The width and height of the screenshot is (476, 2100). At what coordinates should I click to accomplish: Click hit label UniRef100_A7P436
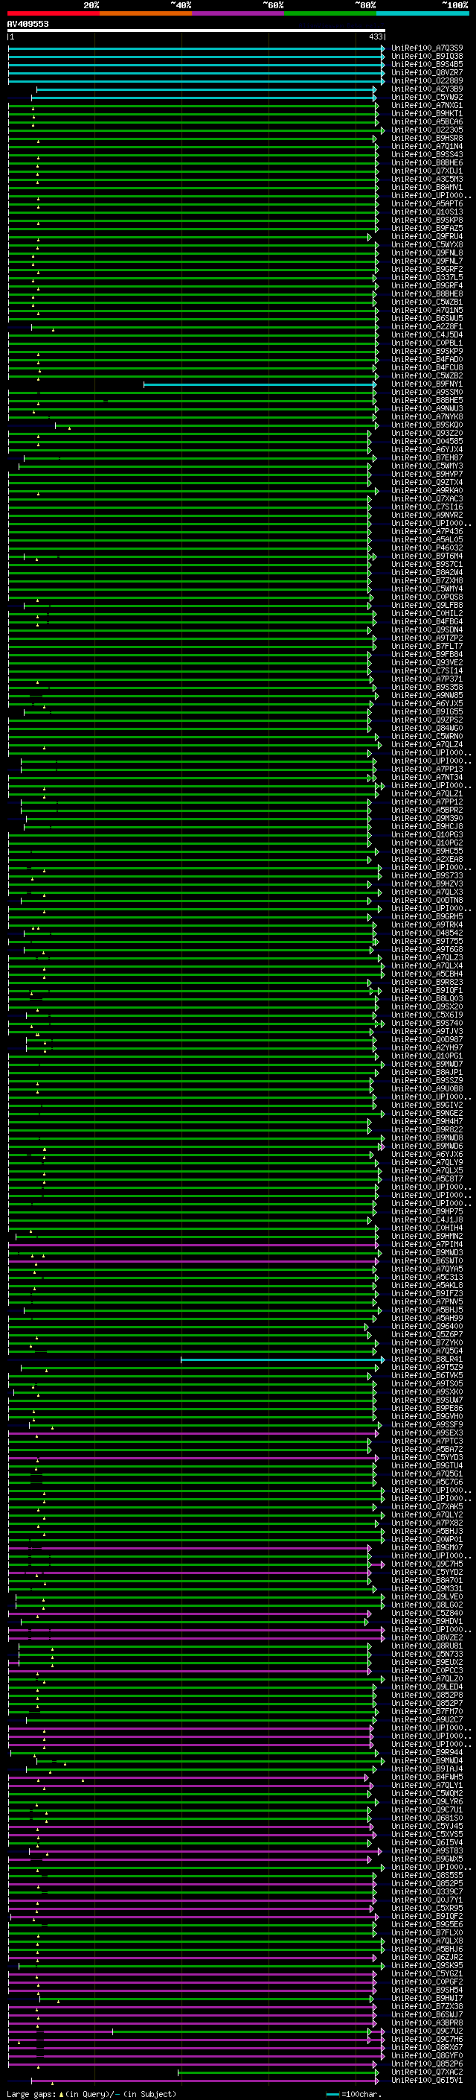[427, 532]
